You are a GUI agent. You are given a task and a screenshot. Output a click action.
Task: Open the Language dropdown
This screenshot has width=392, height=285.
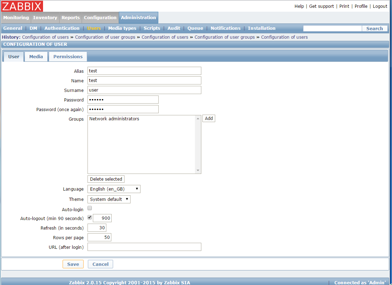coord(114,189)
